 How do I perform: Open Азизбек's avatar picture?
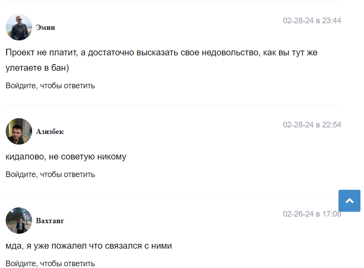(19, 131)
